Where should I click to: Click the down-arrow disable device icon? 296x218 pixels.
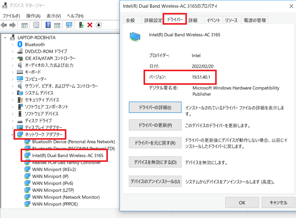pyautogui.click(x=99, y=25)
